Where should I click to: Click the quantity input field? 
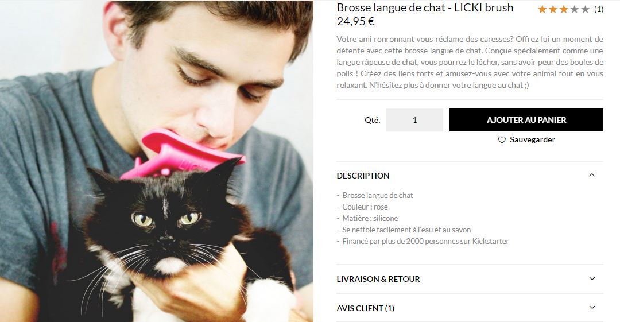414,120
